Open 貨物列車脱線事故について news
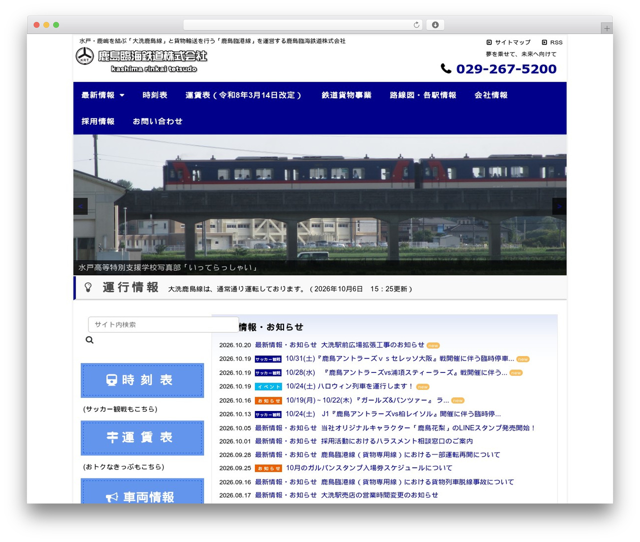The image size is (640, 542). 417,482
